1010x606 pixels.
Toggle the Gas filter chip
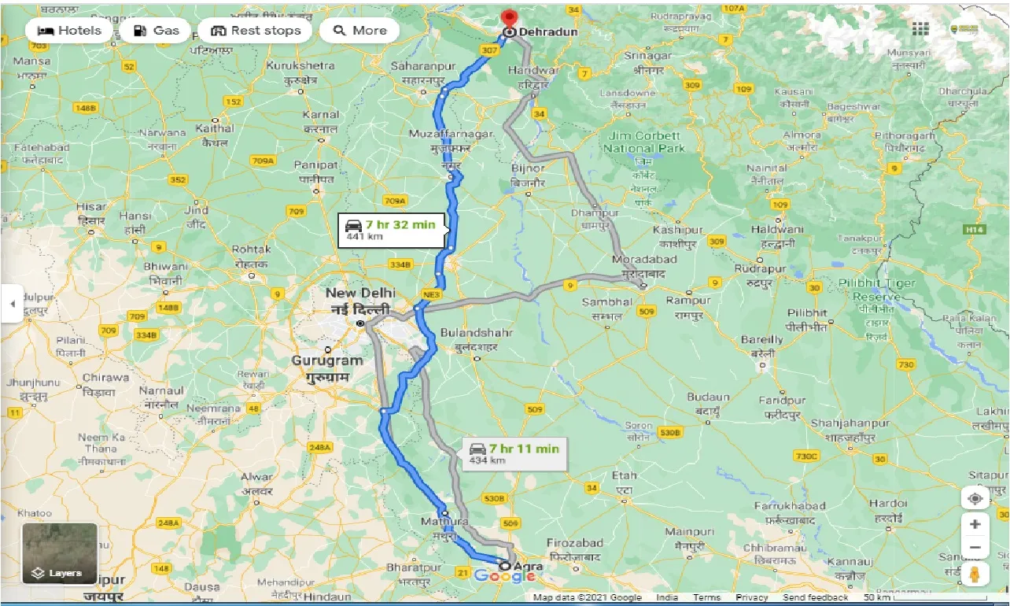click(155, 31)
